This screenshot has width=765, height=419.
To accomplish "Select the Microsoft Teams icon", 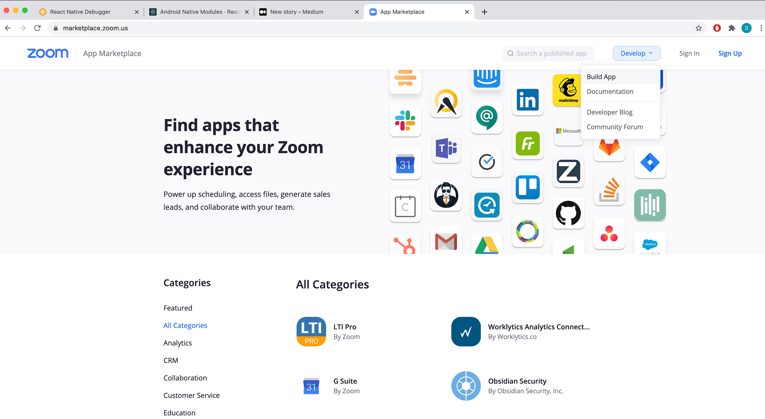I will (x=446, y=148).
